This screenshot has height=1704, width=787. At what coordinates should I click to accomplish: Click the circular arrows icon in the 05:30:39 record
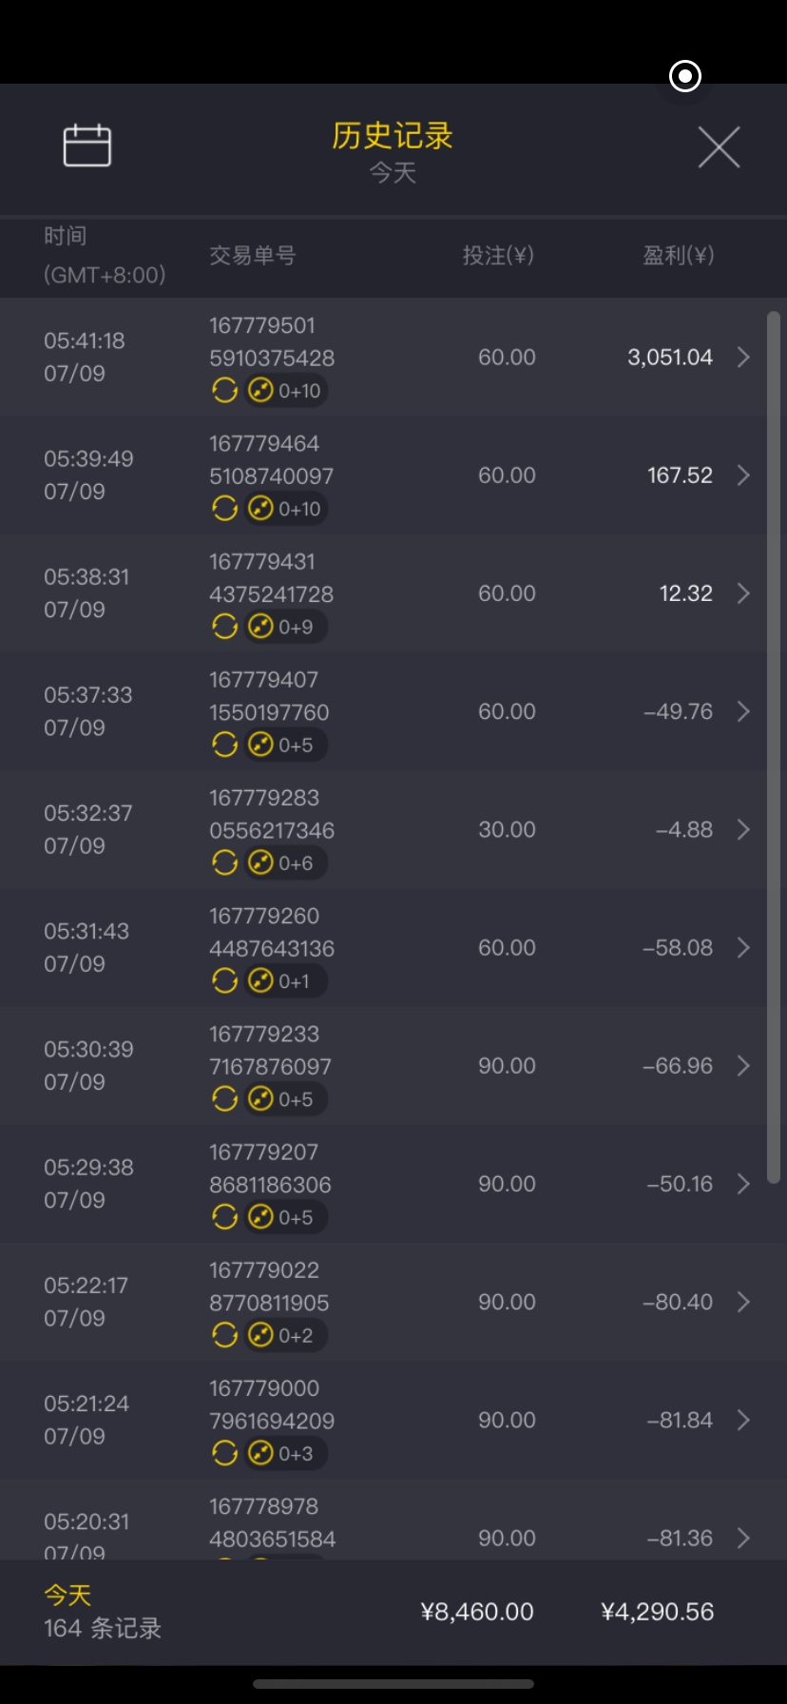click(x=224, y=1099)
